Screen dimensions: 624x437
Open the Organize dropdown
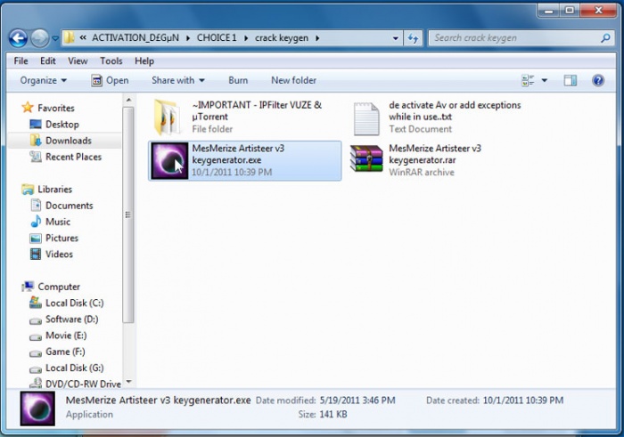44,80
